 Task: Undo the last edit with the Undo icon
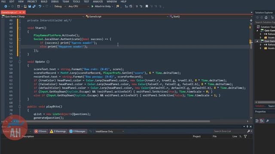(40, 6)
